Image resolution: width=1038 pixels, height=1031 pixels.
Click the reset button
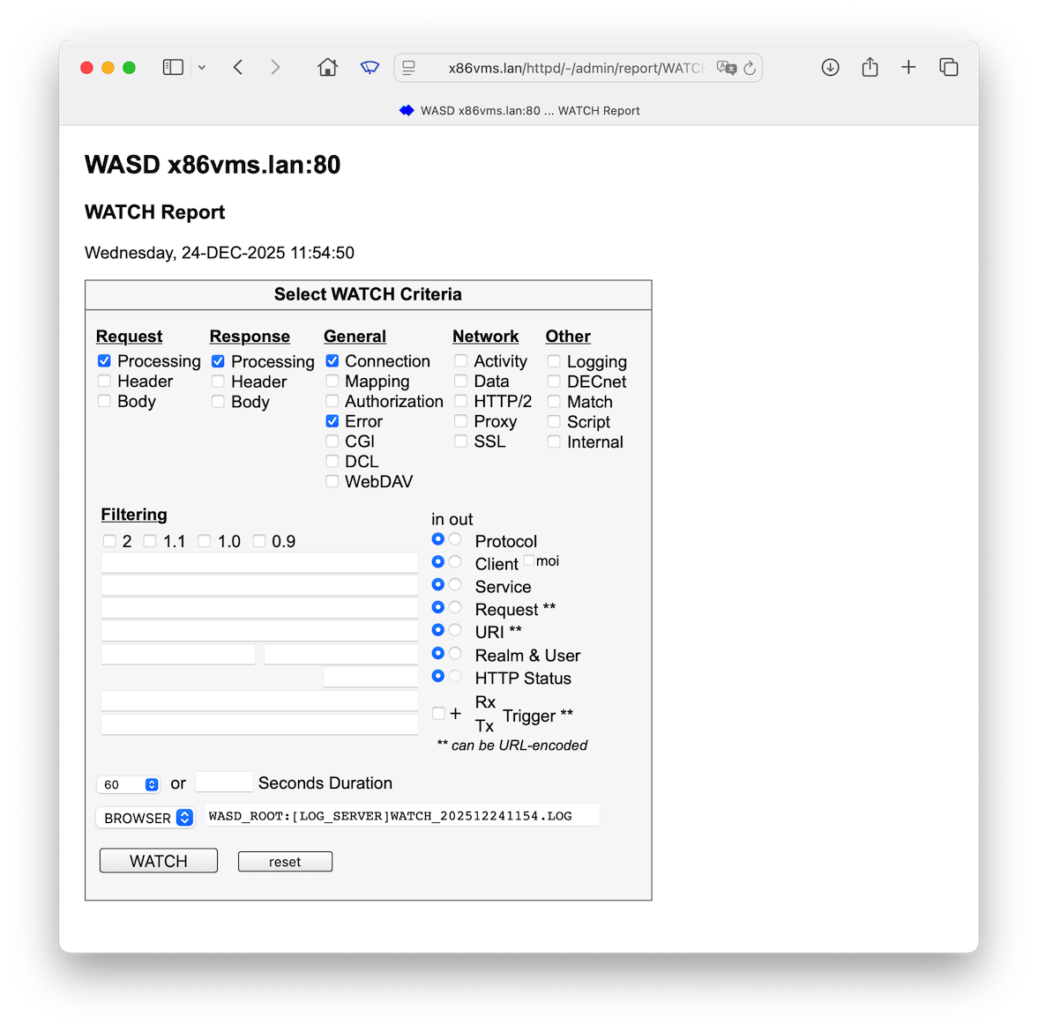(285, 862)
